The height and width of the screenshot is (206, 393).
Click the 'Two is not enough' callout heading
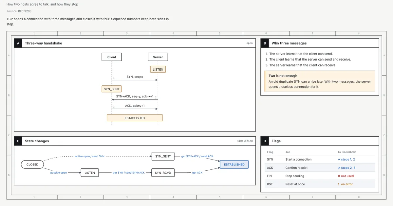283,76
